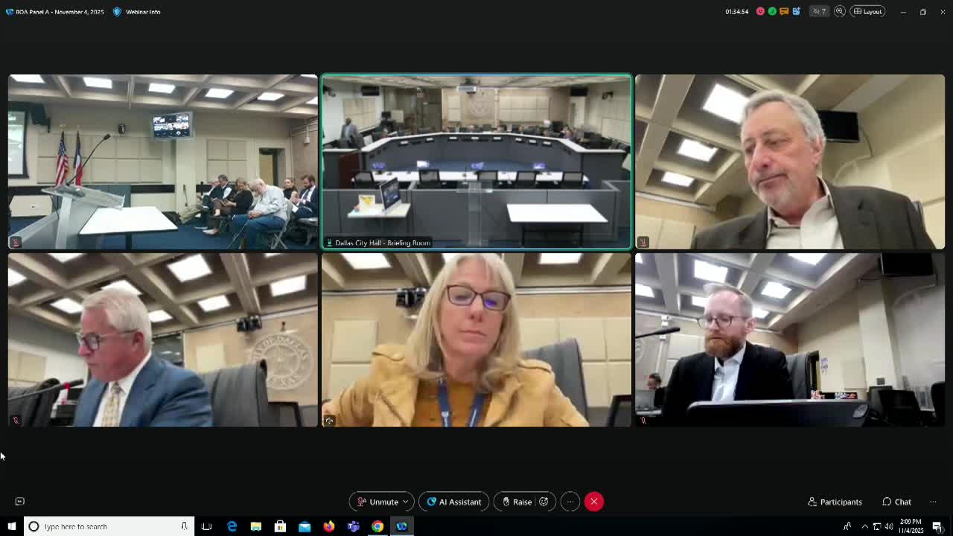
Task: Open the Chat panel
Action: coord(896,502)
